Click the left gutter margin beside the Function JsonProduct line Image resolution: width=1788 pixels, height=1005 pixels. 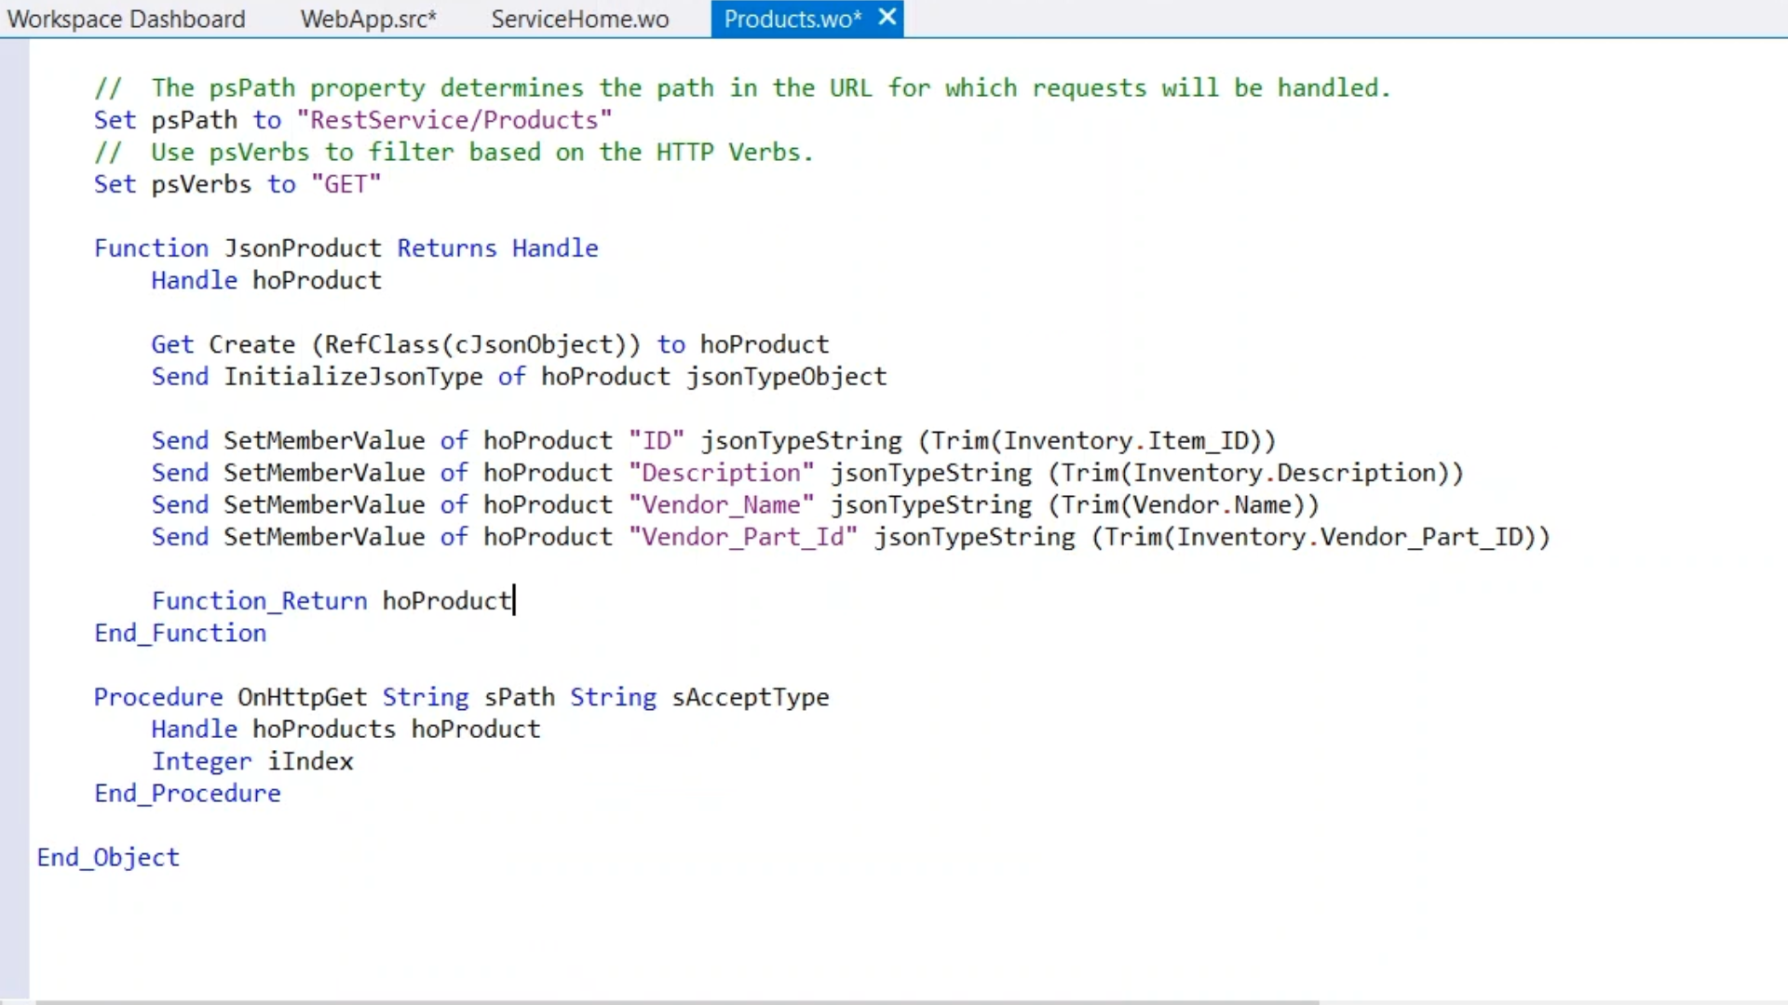click(14, 248)
